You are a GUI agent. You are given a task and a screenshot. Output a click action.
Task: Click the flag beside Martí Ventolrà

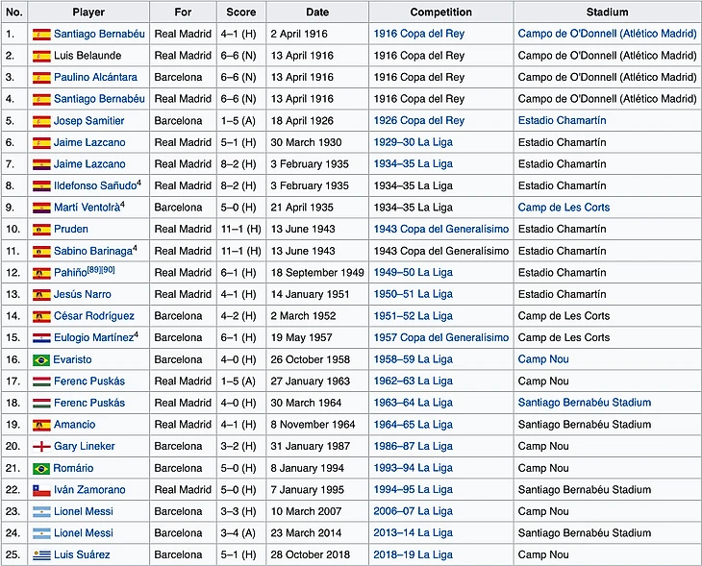coord(41,208)
